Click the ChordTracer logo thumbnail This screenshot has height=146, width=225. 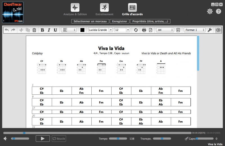[x=13, y=12]
